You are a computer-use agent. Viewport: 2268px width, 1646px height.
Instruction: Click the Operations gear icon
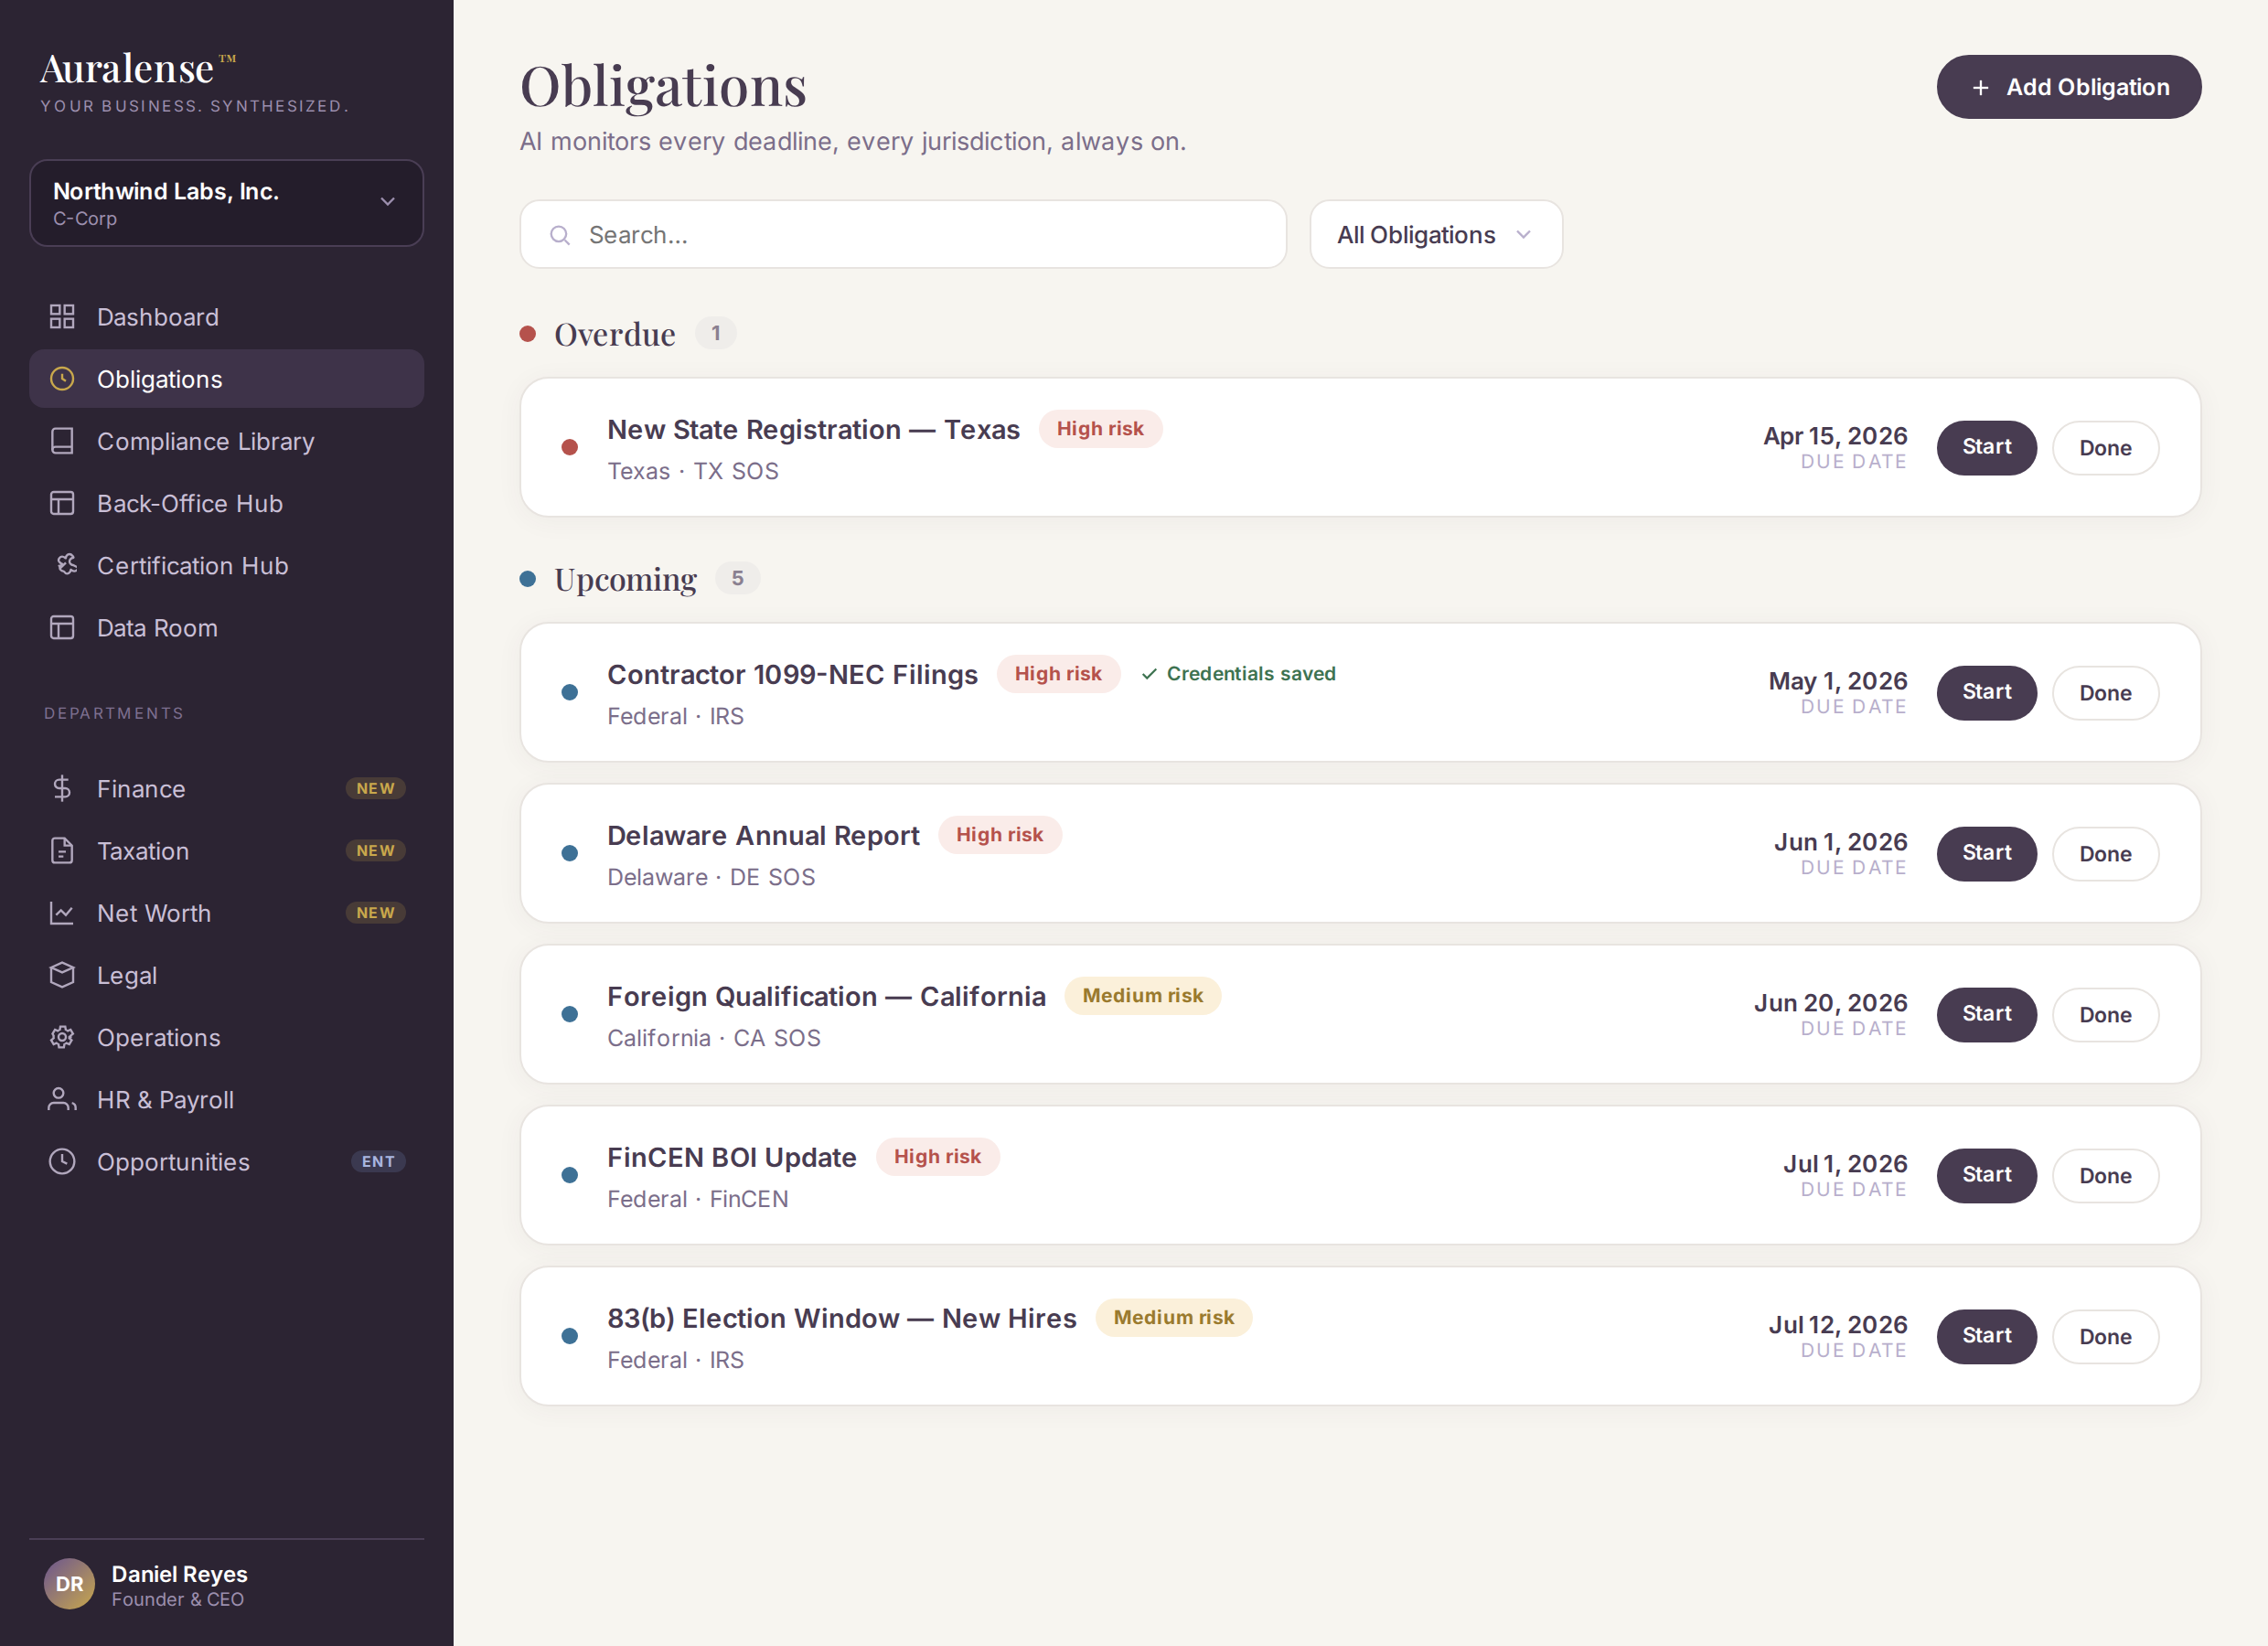click(x=62, y=1037)
